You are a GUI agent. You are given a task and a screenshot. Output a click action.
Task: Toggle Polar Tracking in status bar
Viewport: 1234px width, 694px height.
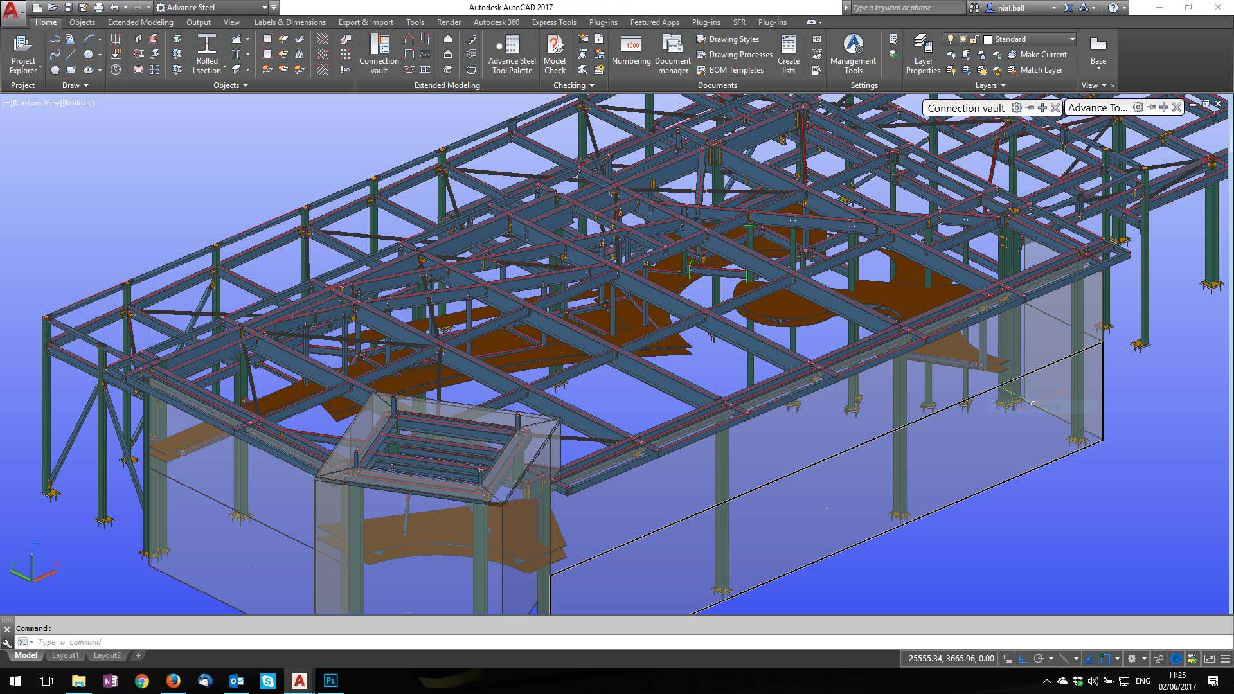[x=1038, y=659]
